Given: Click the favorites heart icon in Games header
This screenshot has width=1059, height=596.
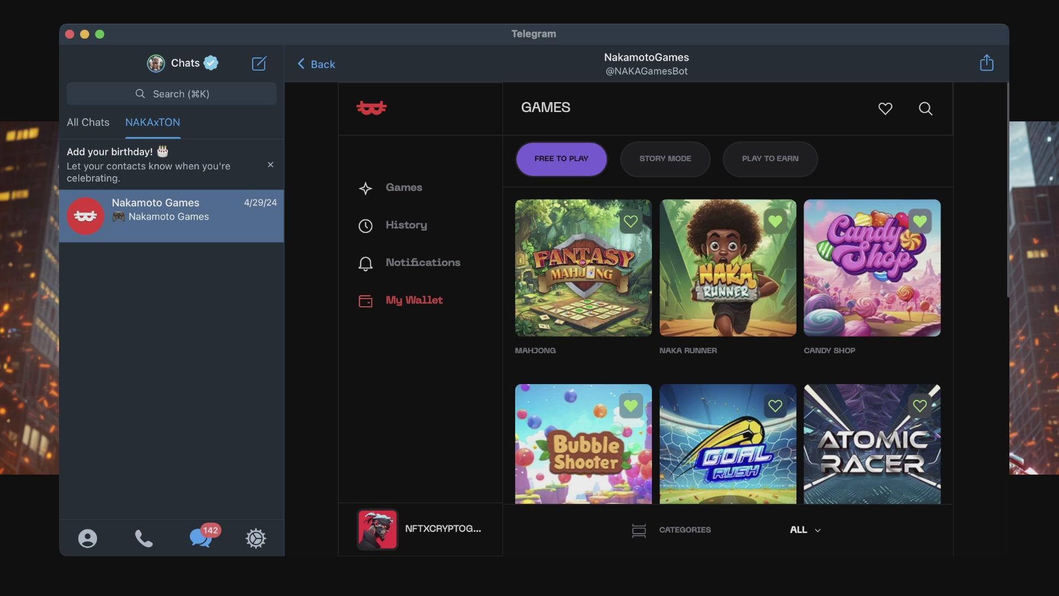Looking at the screenshot, I should (x=885, y=109).
